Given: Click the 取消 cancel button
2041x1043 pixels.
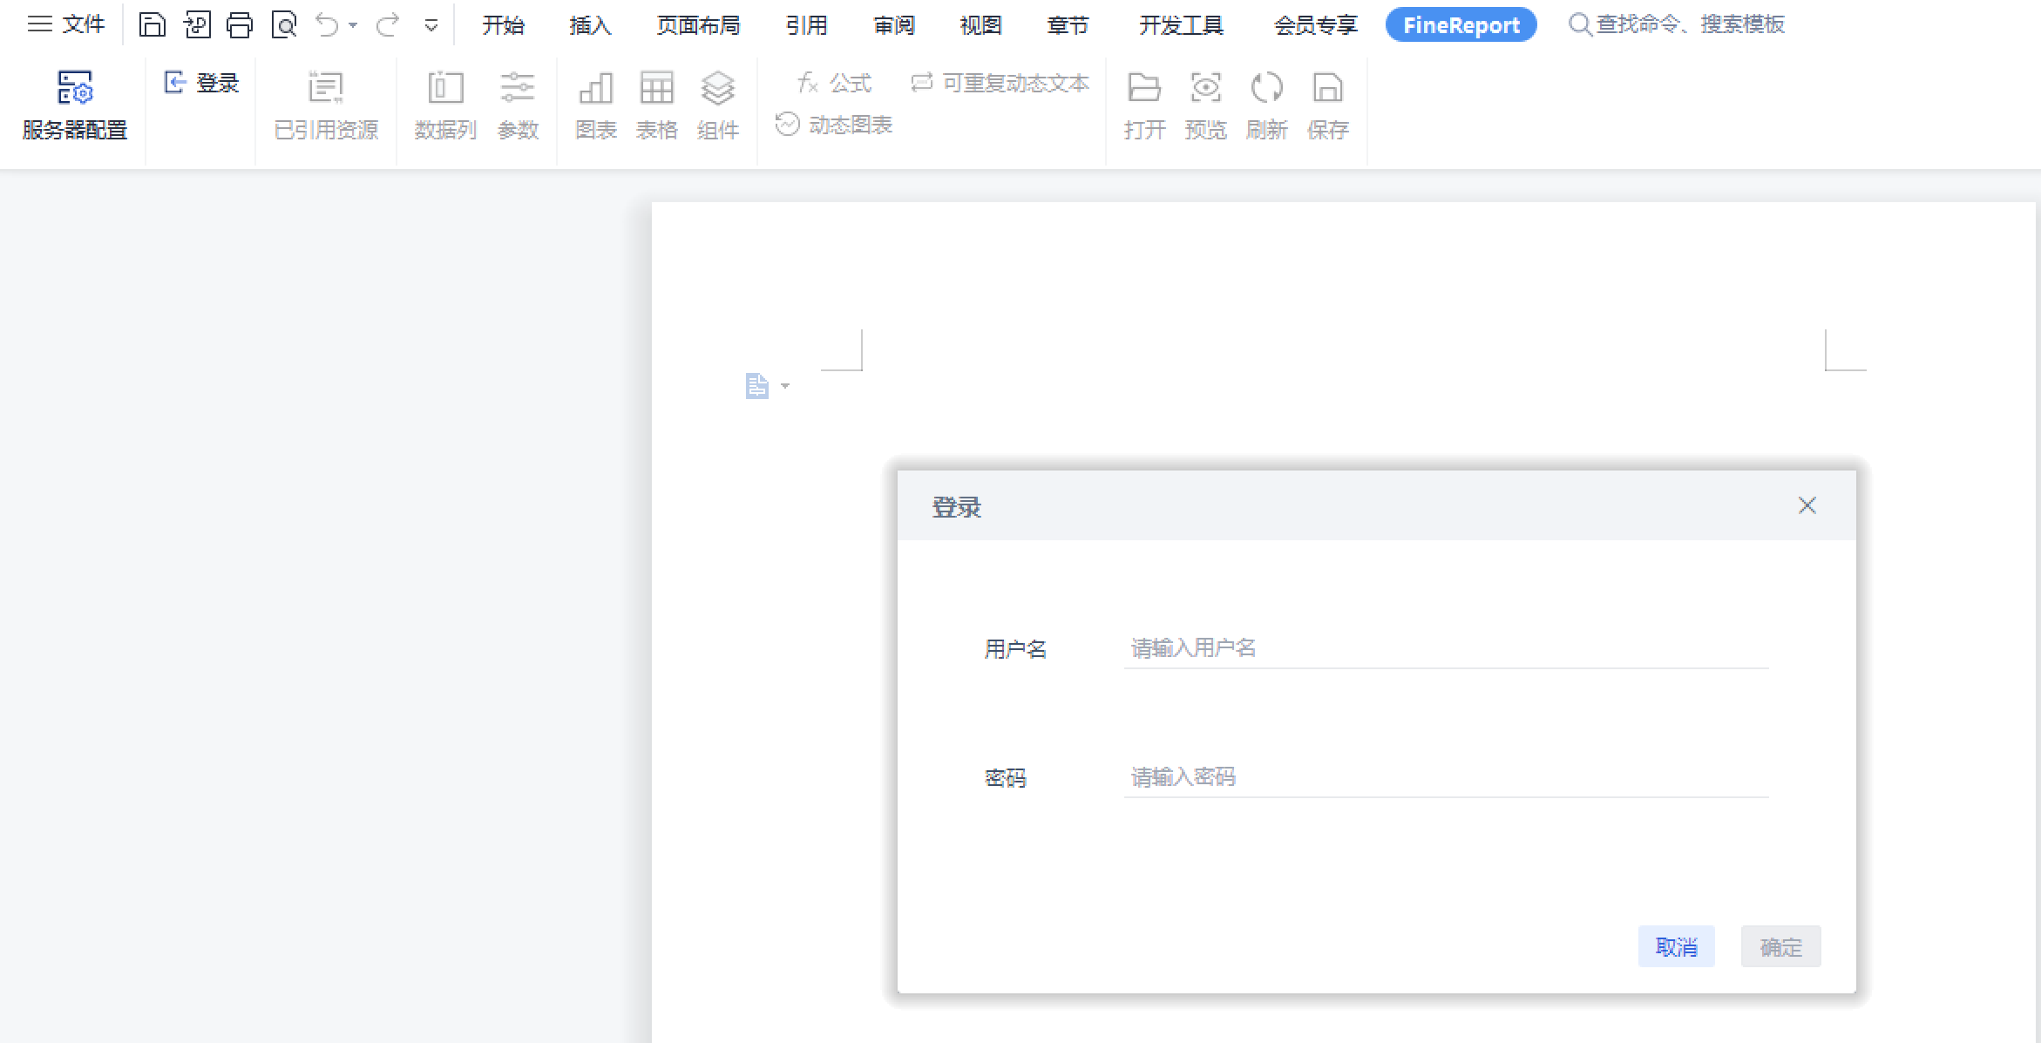Looking at the screenshot, I should pyautogui.click(x=1676, y=946).
